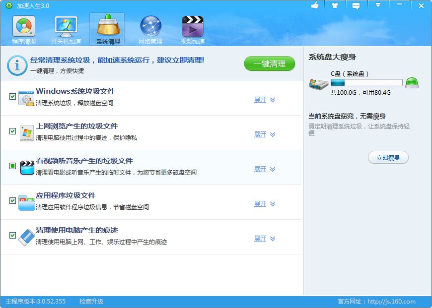Click the eraser icon for 清理使用电脑产生的痕迹

point(26,237)
